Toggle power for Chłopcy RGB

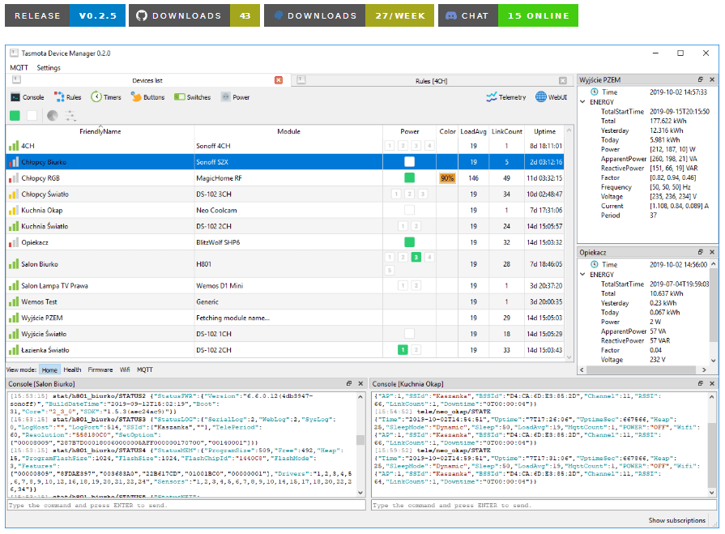coord(410,177)
